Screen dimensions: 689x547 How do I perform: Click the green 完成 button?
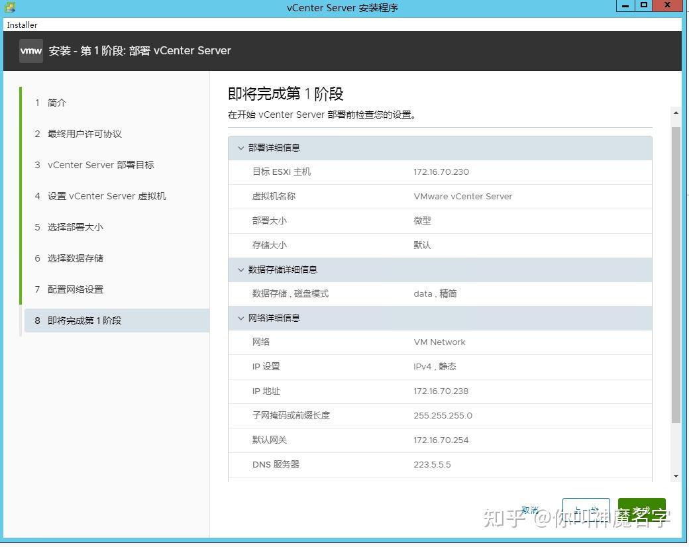tap(641, 510)
